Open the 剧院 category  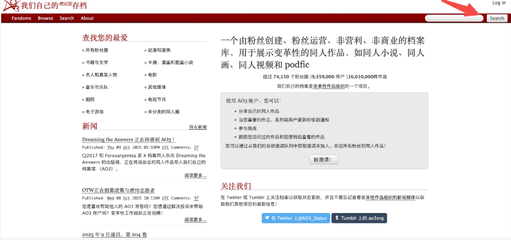point(90,99)
